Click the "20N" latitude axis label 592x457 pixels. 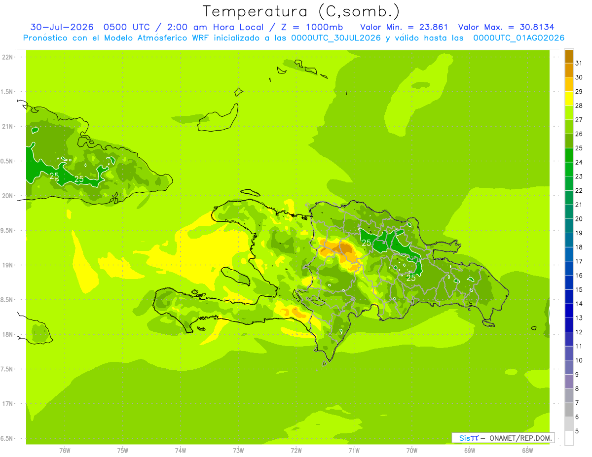click(7, 196)
